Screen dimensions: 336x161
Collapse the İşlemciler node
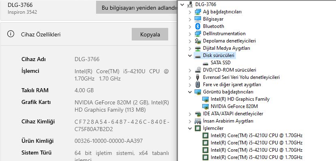(190, 128)
